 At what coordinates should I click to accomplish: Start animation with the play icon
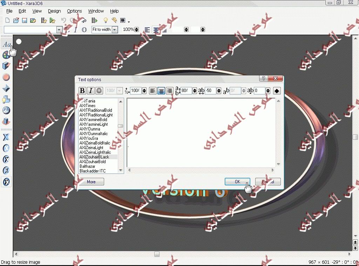95,20
